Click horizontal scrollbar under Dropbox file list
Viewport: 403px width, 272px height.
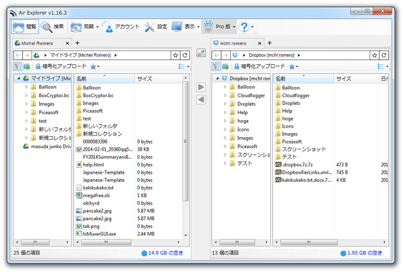pos(309,243)
